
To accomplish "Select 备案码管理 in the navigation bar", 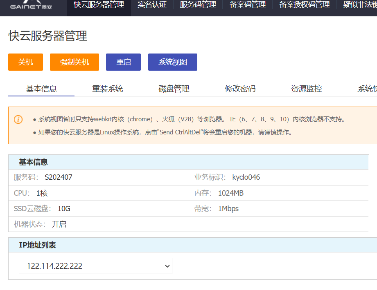I will [248, 5].
